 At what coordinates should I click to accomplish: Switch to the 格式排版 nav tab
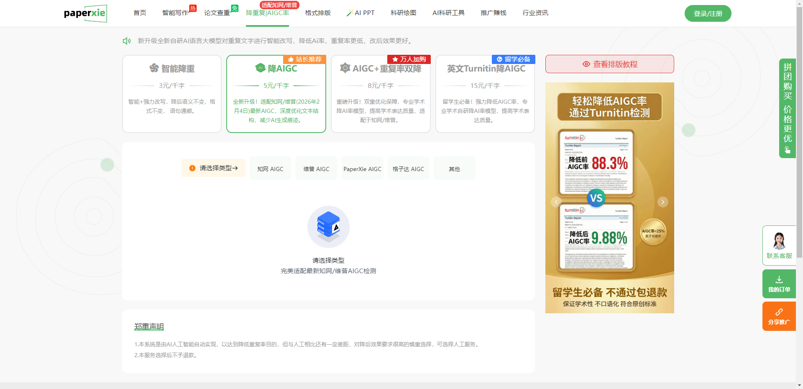[x=318, y=13]
